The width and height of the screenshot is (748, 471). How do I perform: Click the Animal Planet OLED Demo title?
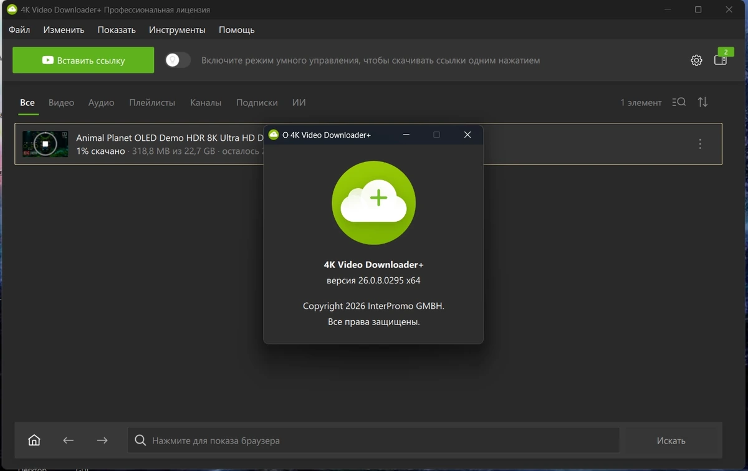click(169, 138)
